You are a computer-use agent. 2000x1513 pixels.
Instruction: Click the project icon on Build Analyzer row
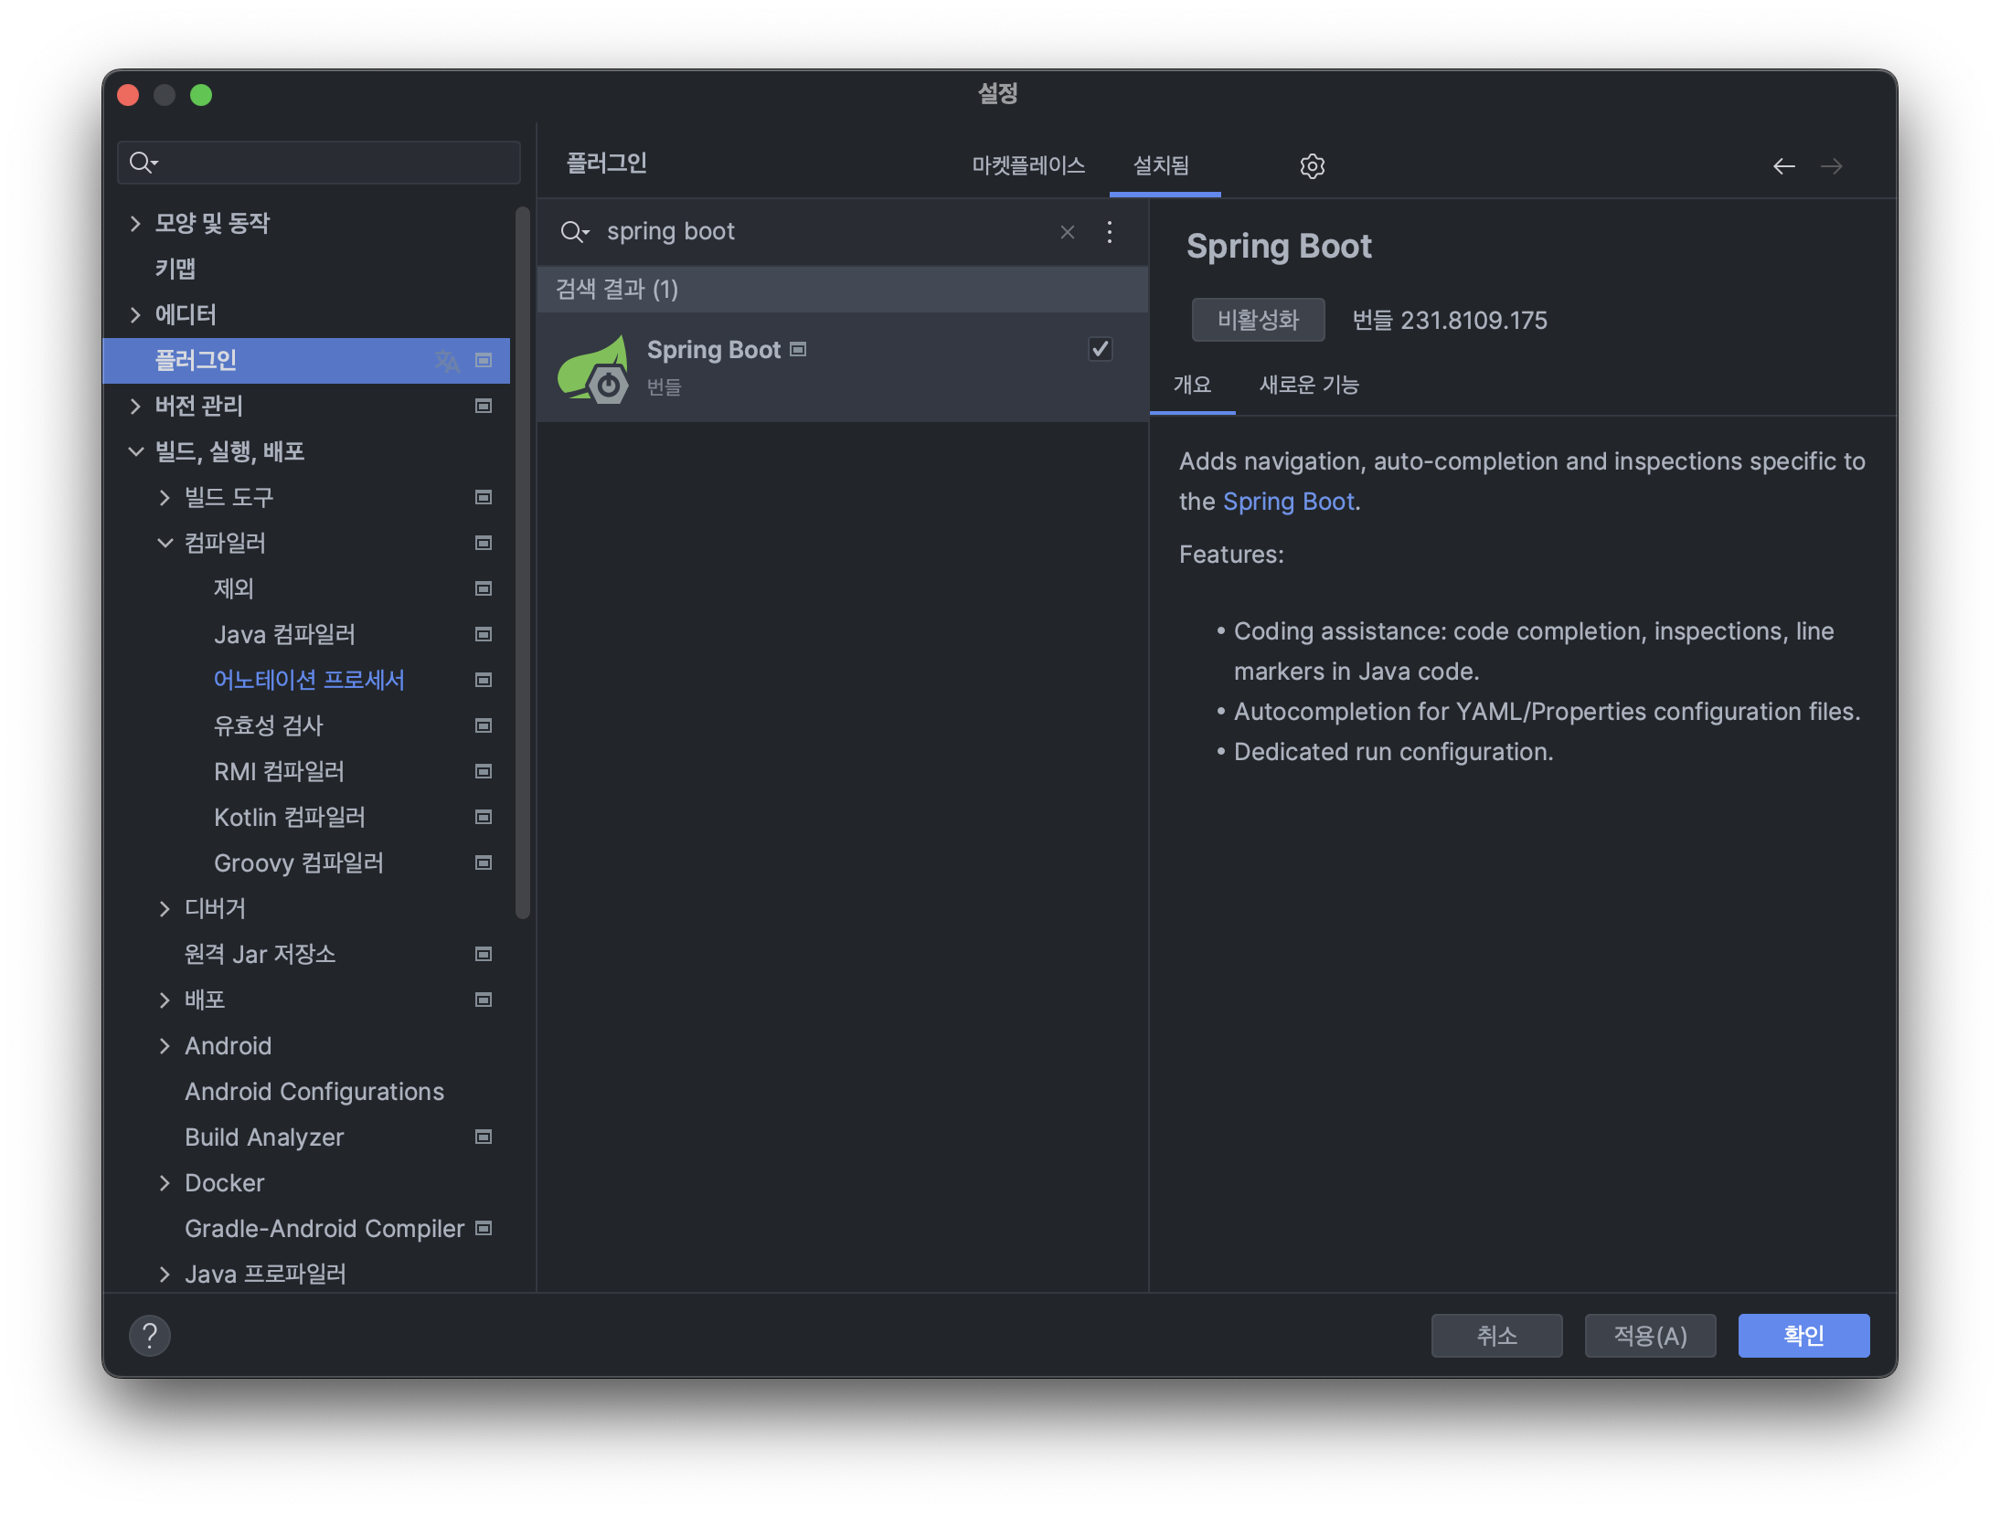coord(484,1137)
